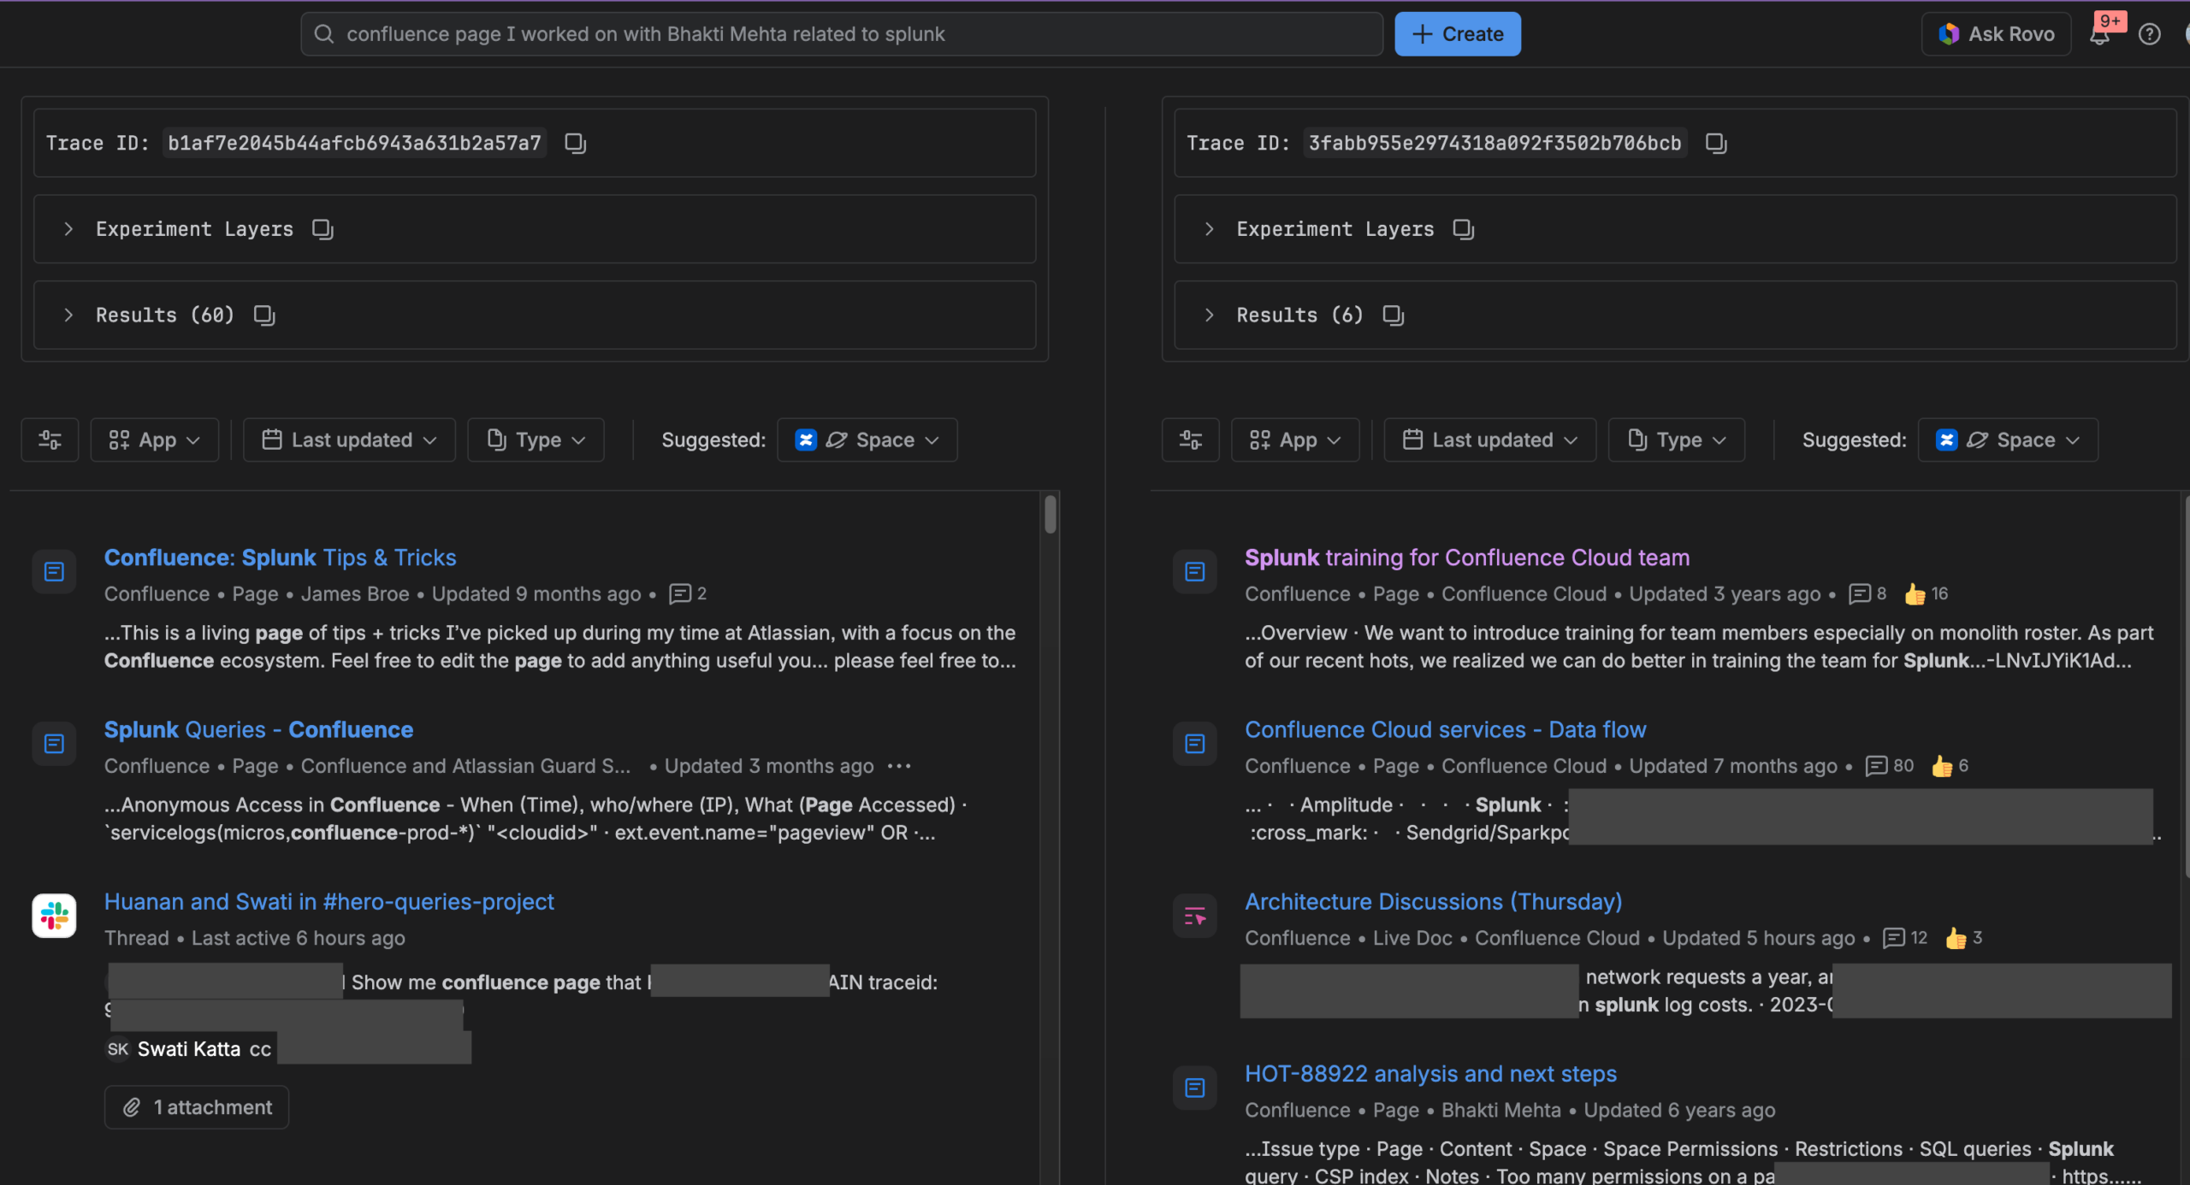Expand Experiment Layers in left panel
Image resolution: width=2190 pixels, height=1185 pixels.
[68, 229]
